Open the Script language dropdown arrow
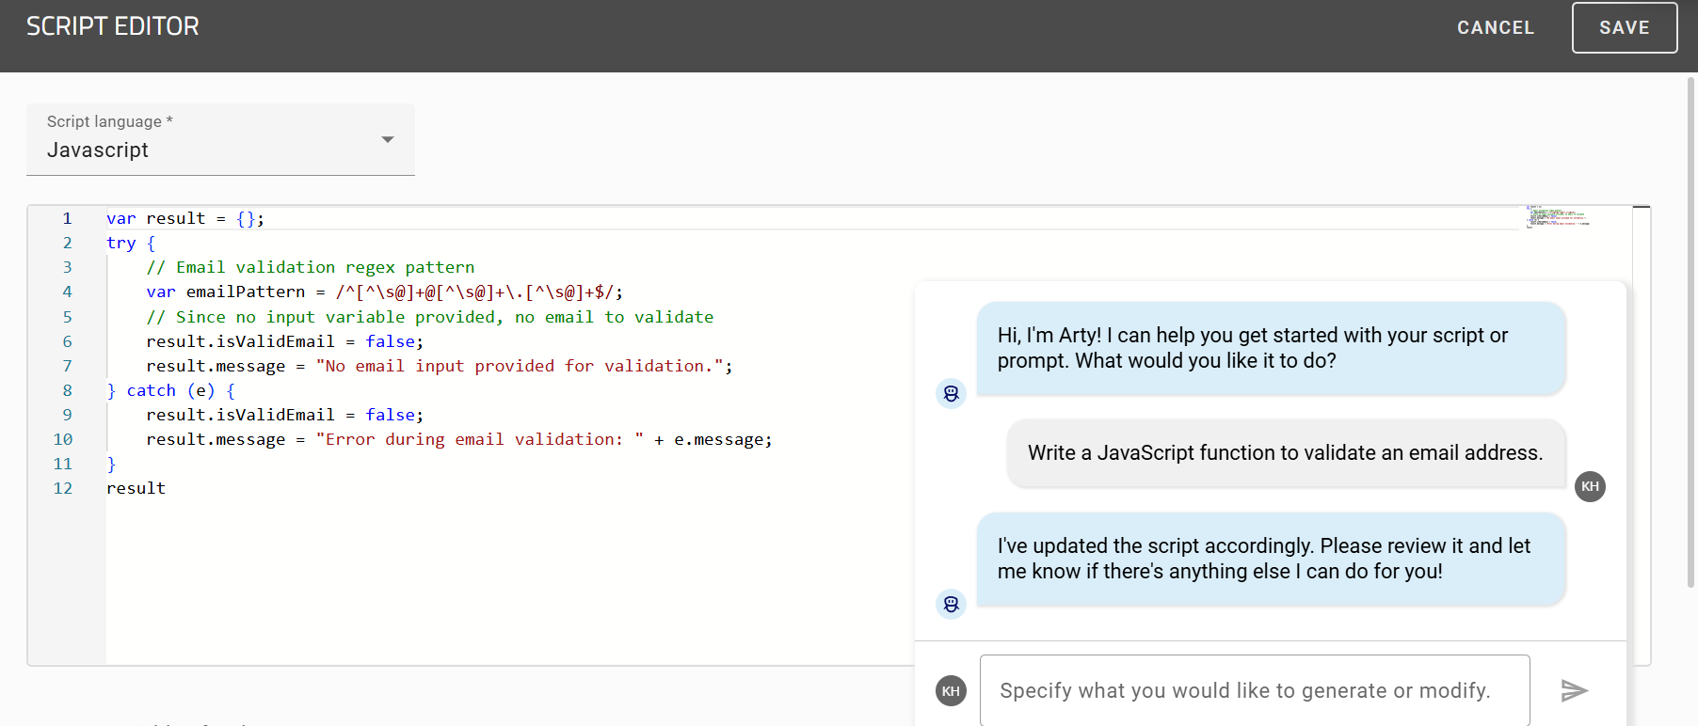This screenshot has height=726, width=1698. coord(387,139)
